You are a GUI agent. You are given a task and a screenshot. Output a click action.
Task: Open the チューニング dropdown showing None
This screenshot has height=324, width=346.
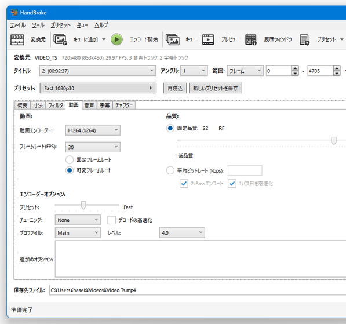point(78,220)
